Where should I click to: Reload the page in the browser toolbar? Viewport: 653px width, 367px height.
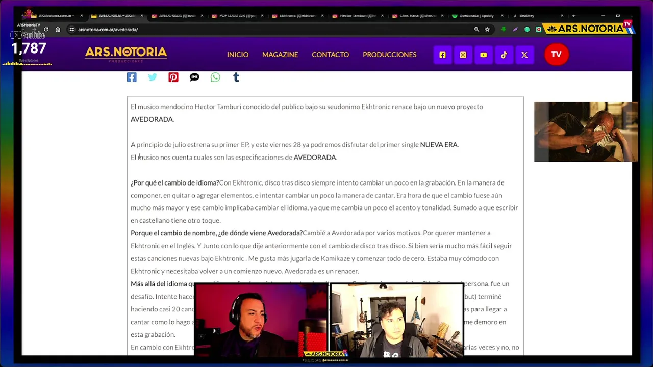click(x=46, y=30)
